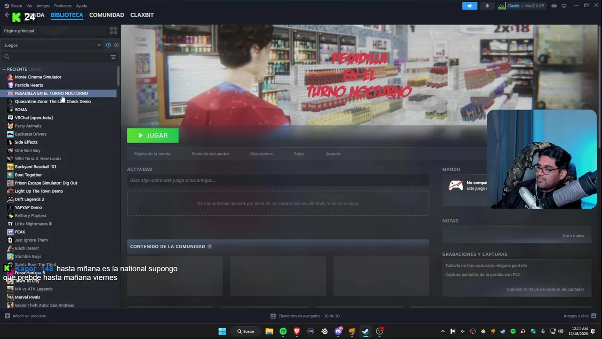Viewport: 602px width, 339px height.
Task: Click taskbar Buscar search box
Action: click(x=246, y=331)
